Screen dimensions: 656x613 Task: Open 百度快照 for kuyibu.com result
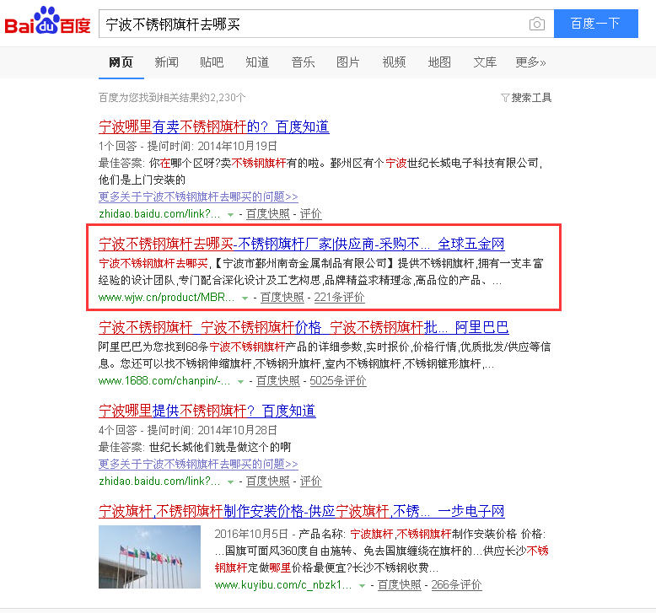tap(399, 584)
